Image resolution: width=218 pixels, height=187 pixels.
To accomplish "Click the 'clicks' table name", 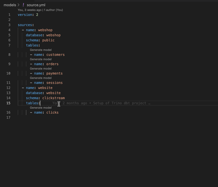I will pyautogui.click(x=53, y=112).
